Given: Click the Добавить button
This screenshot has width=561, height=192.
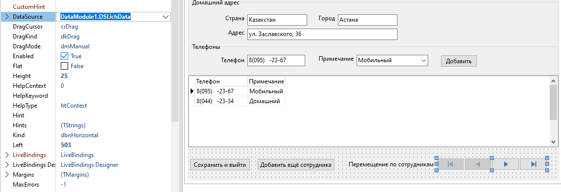Looking at the screenshot, I should (x=459, y=61).
